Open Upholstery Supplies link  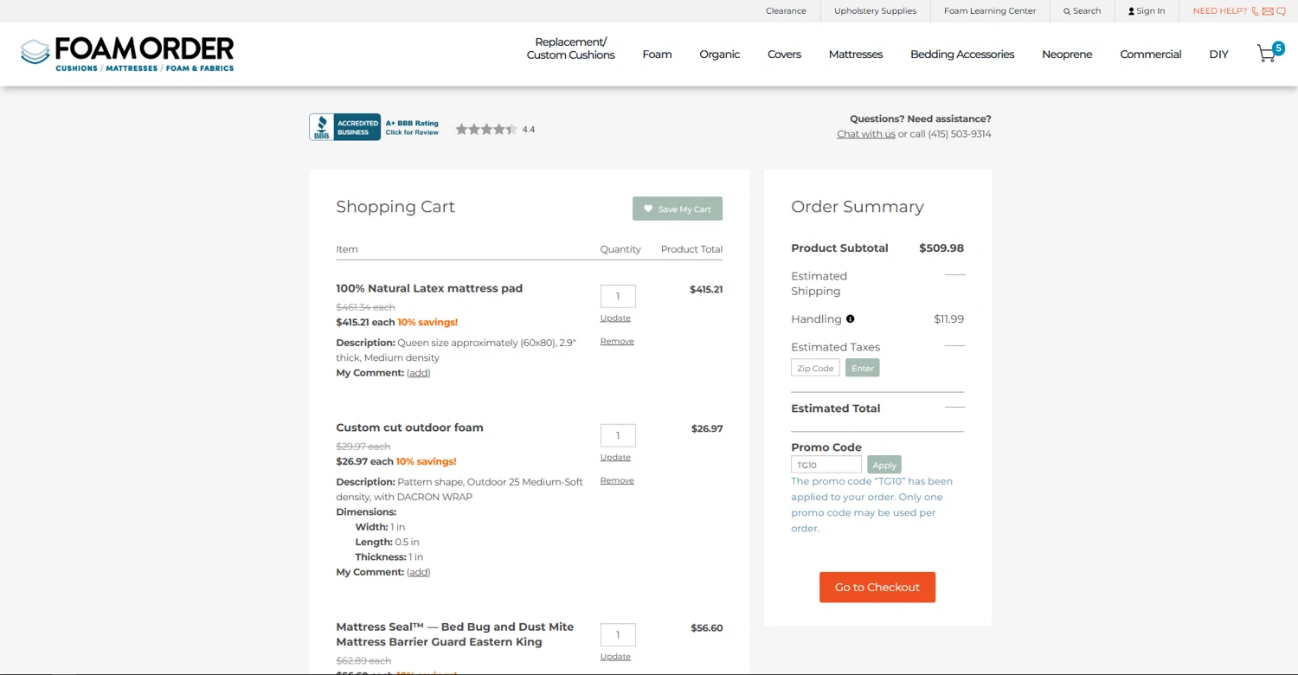[x=875, y=11]
